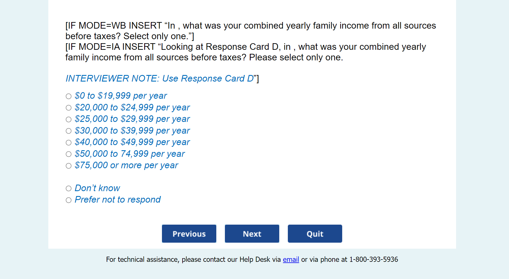Select the Prefer not to respond radio button

pyautogui.click(x=69, y=200)
